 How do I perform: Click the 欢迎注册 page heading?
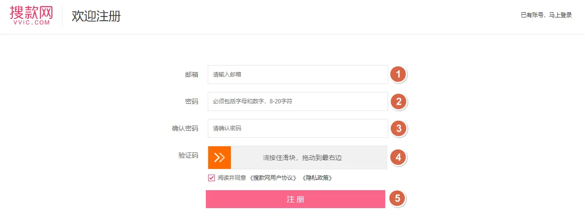click(96, 16)
